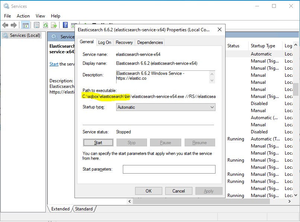This screenshot has width=300, height=222.
Task: Open the Help menu
Action: 55,16
